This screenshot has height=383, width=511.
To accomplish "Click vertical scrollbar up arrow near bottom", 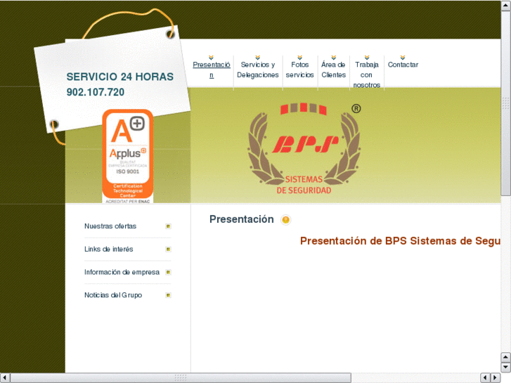I will pyautogui.click(x=506, y=357).
